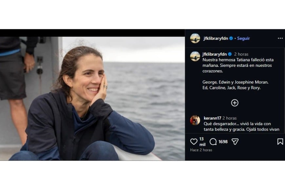Visit the kerann17 username link
This screenshot has width=285, height=190.
click(212, 118)
